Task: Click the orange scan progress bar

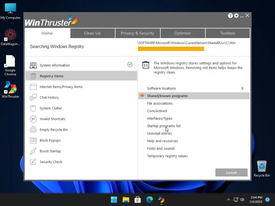Action: 171,49
